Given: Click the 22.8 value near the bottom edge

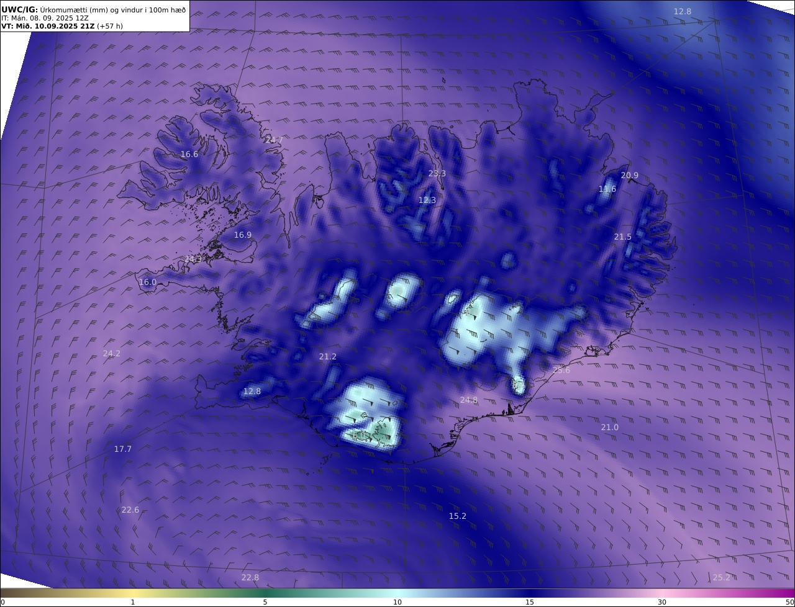Looking at the screenshot, I should pos(250,578).
